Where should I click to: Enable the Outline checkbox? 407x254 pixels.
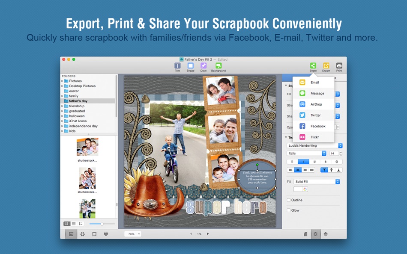(x=289, y=200)
